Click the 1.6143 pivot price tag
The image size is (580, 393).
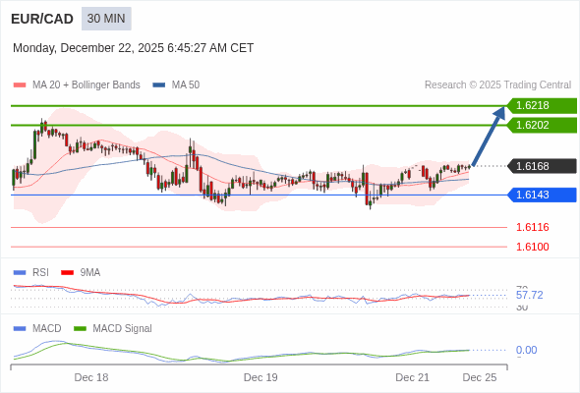point(542,195)
